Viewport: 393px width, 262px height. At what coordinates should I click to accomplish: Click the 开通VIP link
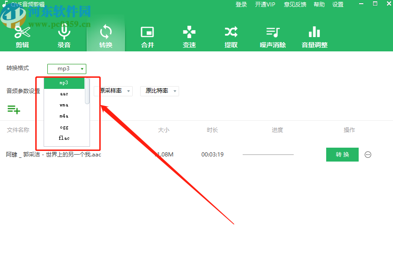tap(265, 5)
